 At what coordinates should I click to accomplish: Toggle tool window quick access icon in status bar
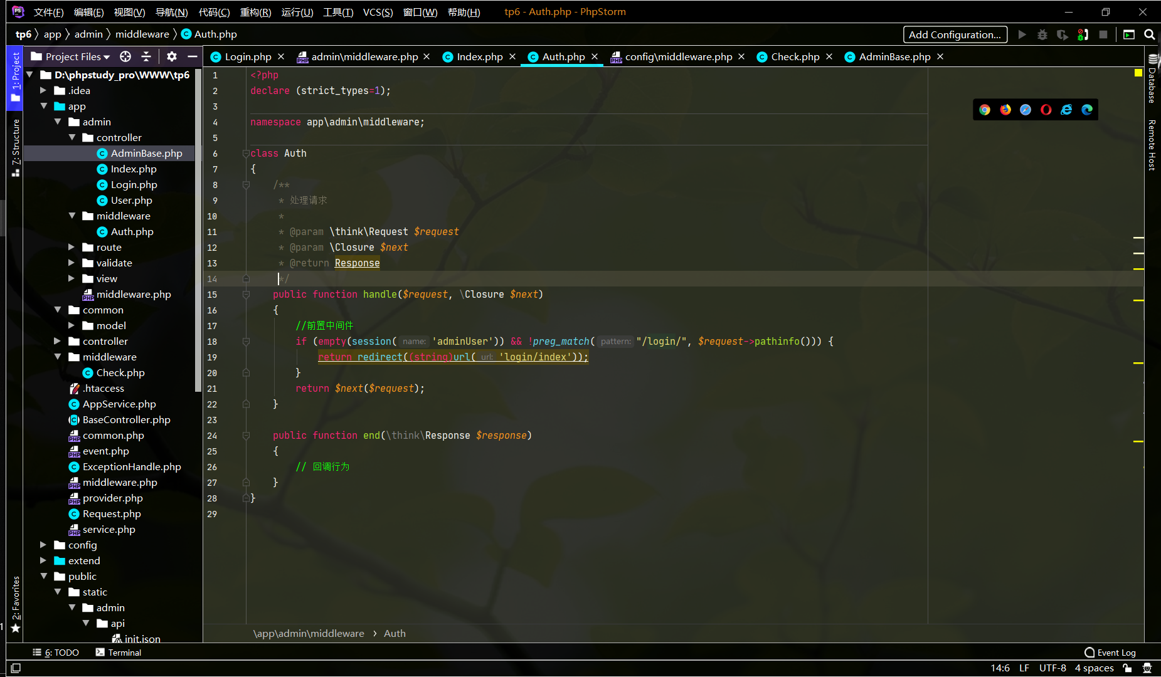point(16,668)
